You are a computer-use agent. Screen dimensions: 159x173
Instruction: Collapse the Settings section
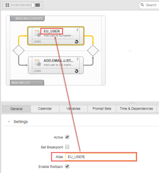[9, 122]
